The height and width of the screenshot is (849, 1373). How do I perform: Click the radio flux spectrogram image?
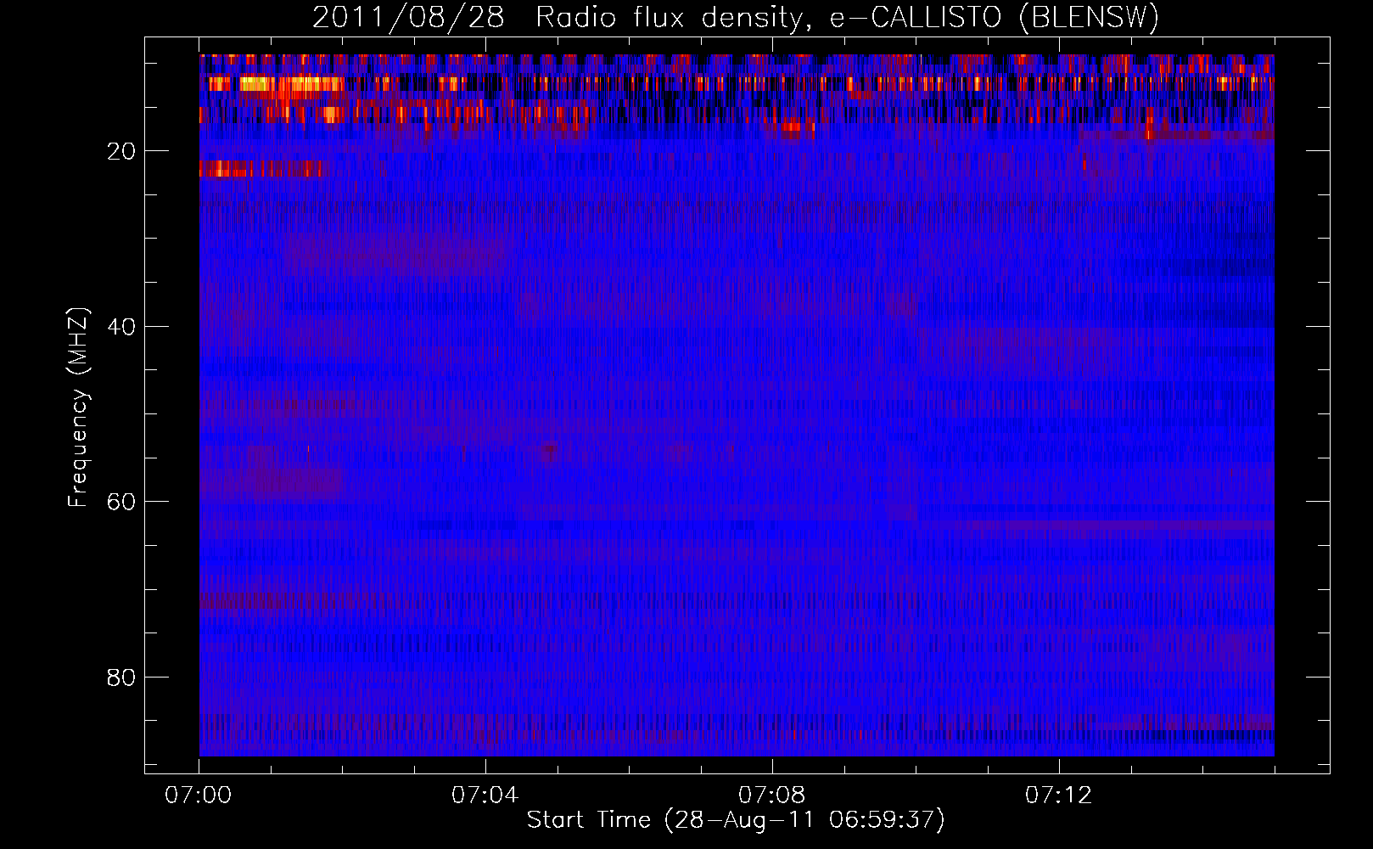pyautogui.click(x=737, y=405)
